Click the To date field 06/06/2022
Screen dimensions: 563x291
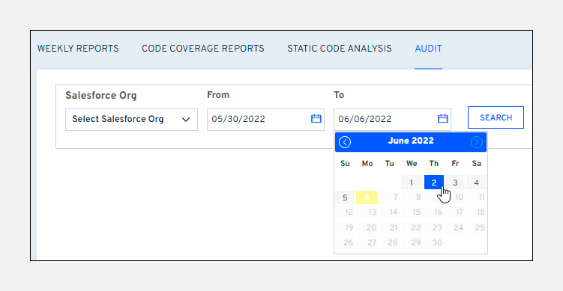[392, 120]
